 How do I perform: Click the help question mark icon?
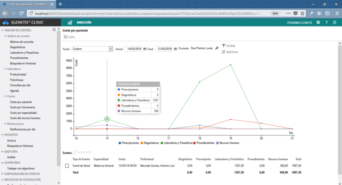[326, 22]
